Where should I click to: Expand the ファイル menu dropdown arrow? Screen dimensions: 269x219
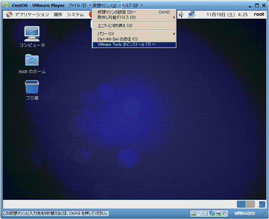[x=90, y=5]
